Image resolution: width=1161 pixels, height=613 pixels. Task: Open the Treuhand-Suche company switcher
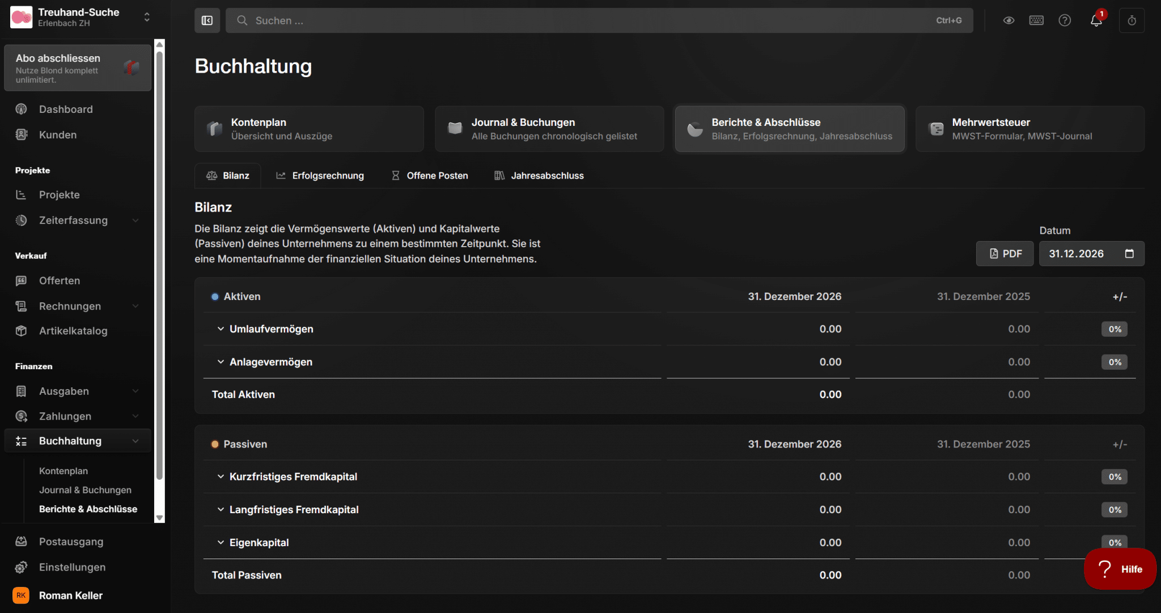pos(79,17)
